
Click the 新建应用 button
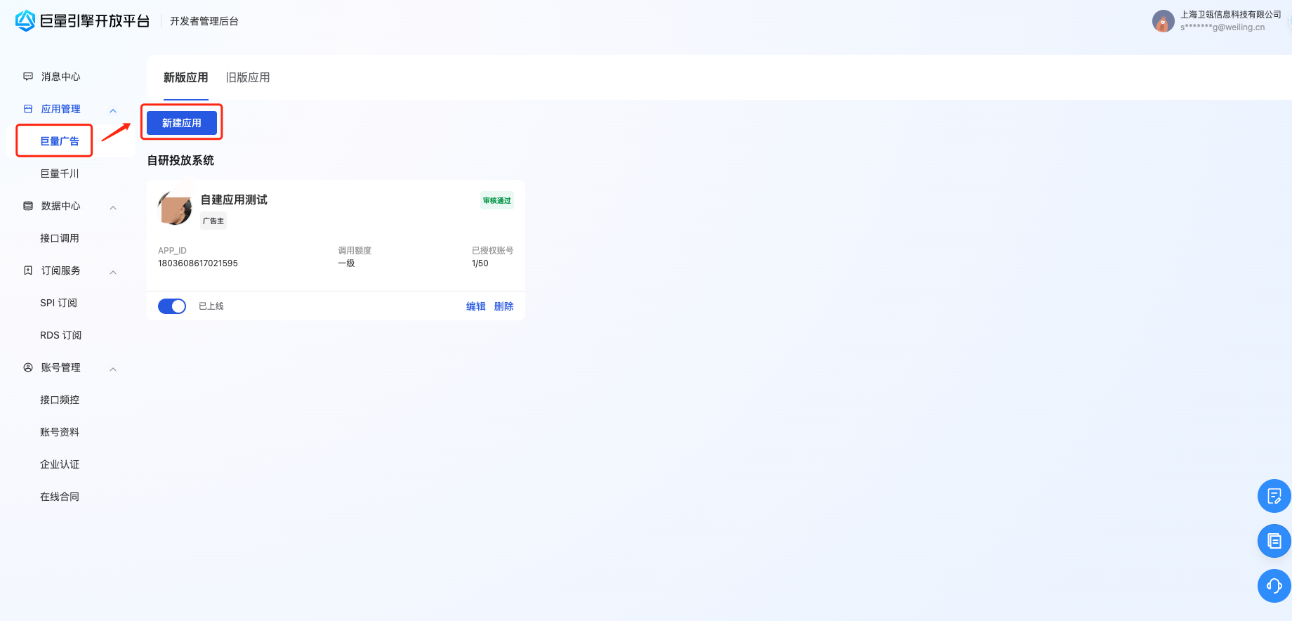pos(182,123)
